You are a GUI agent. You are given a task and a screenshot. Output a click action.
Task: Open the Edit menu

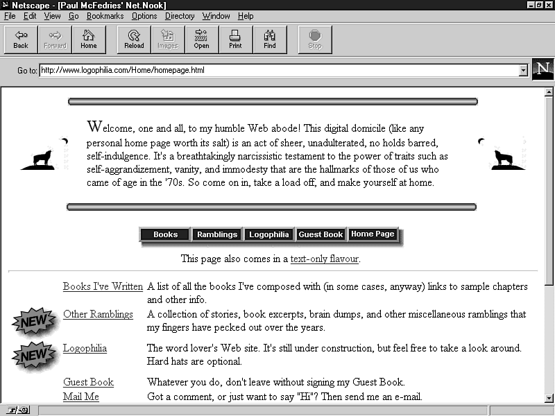(x=30, y=16)
